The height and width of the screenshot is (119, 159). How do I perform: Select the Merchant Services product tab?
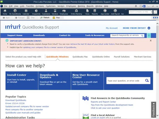143,57
